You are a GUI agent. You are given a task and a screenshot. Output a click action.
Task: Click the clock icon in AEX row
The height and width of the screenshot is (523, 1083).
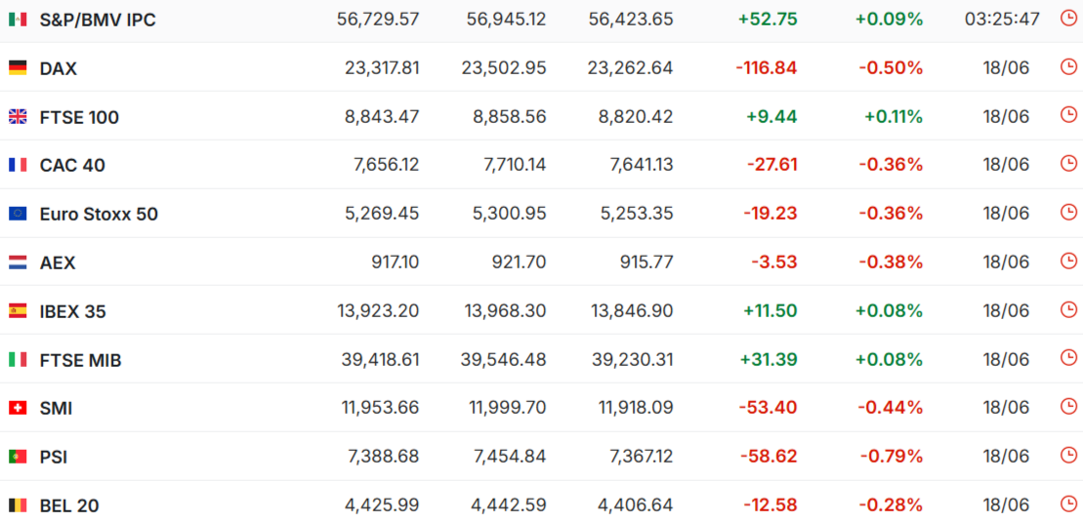tap(1067, 261)
